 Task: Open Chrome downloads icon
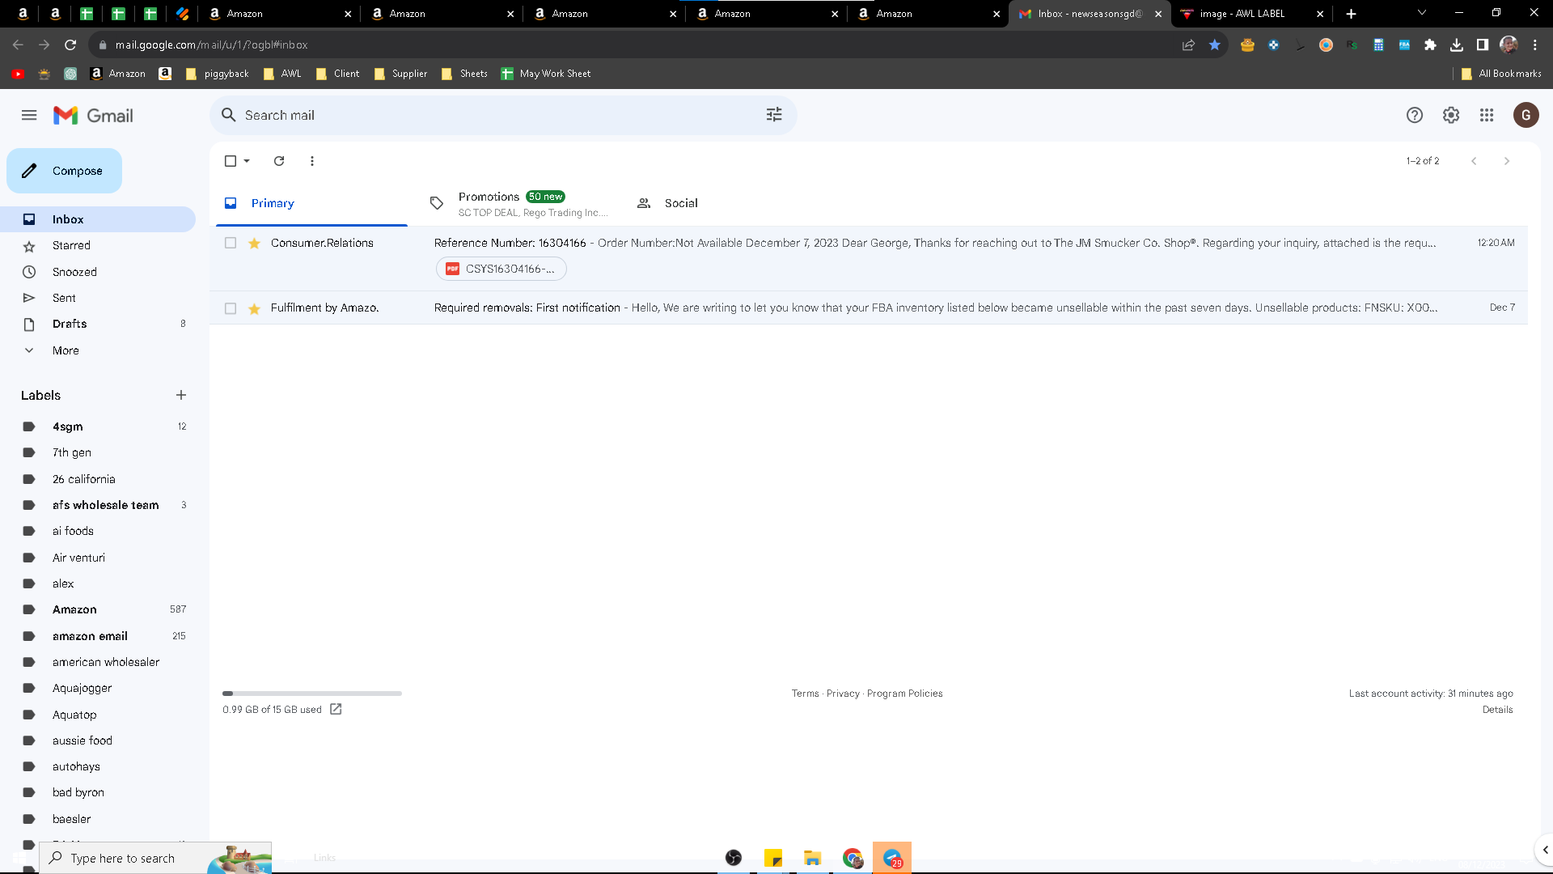point(1456,45)
